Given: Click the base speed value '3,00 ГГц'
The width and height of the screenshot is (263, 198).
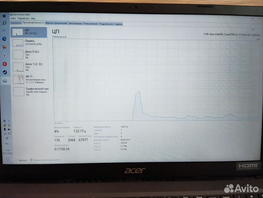Looking at the screenshot, I should click(x=124, y=127).
